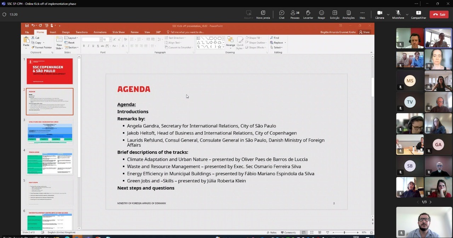The height and width of the screenshot is (238, 453).
Task: Open the Teams Chat panel
Action: (282, 14)
